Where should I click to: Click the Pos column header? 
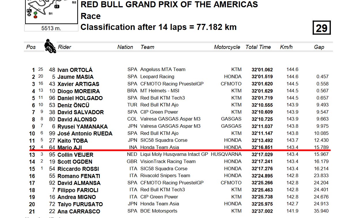point(31,47)
